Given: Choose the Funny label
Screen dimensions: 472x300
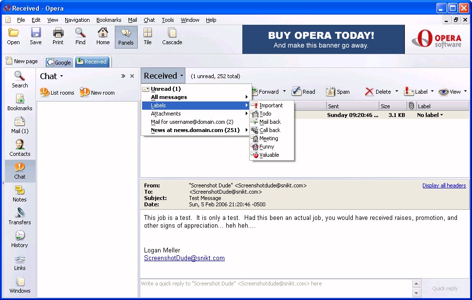Looking at the screenshot, I should click(x=272, y=147).
